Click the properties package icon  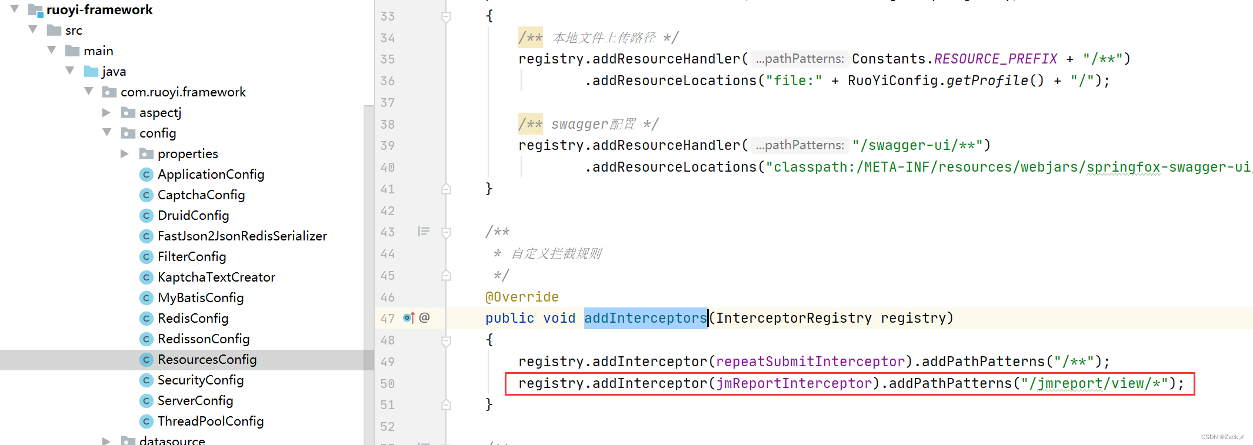click(146, 153)
